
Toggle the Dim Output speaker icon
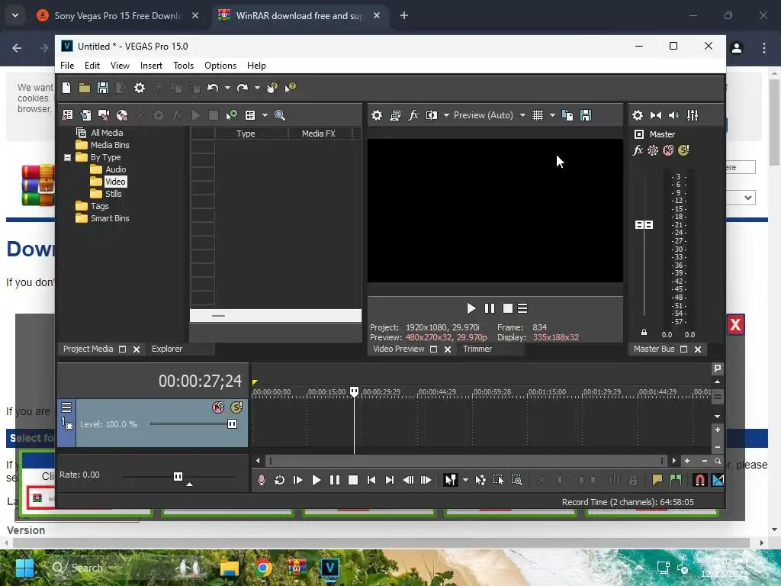tap(674, 115)
